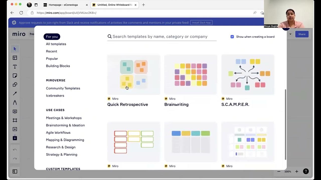The width and height of the screenshot is (321, 180).
Task: Select the Text tool
Action: [15, 67]
